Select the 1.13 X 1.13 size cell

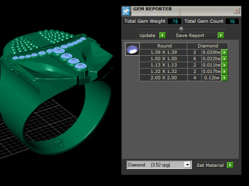click(x=163, y=65)
